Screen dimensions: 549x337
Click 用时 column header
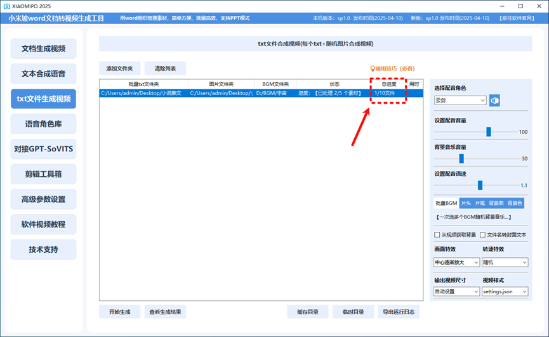click(414, 84)
